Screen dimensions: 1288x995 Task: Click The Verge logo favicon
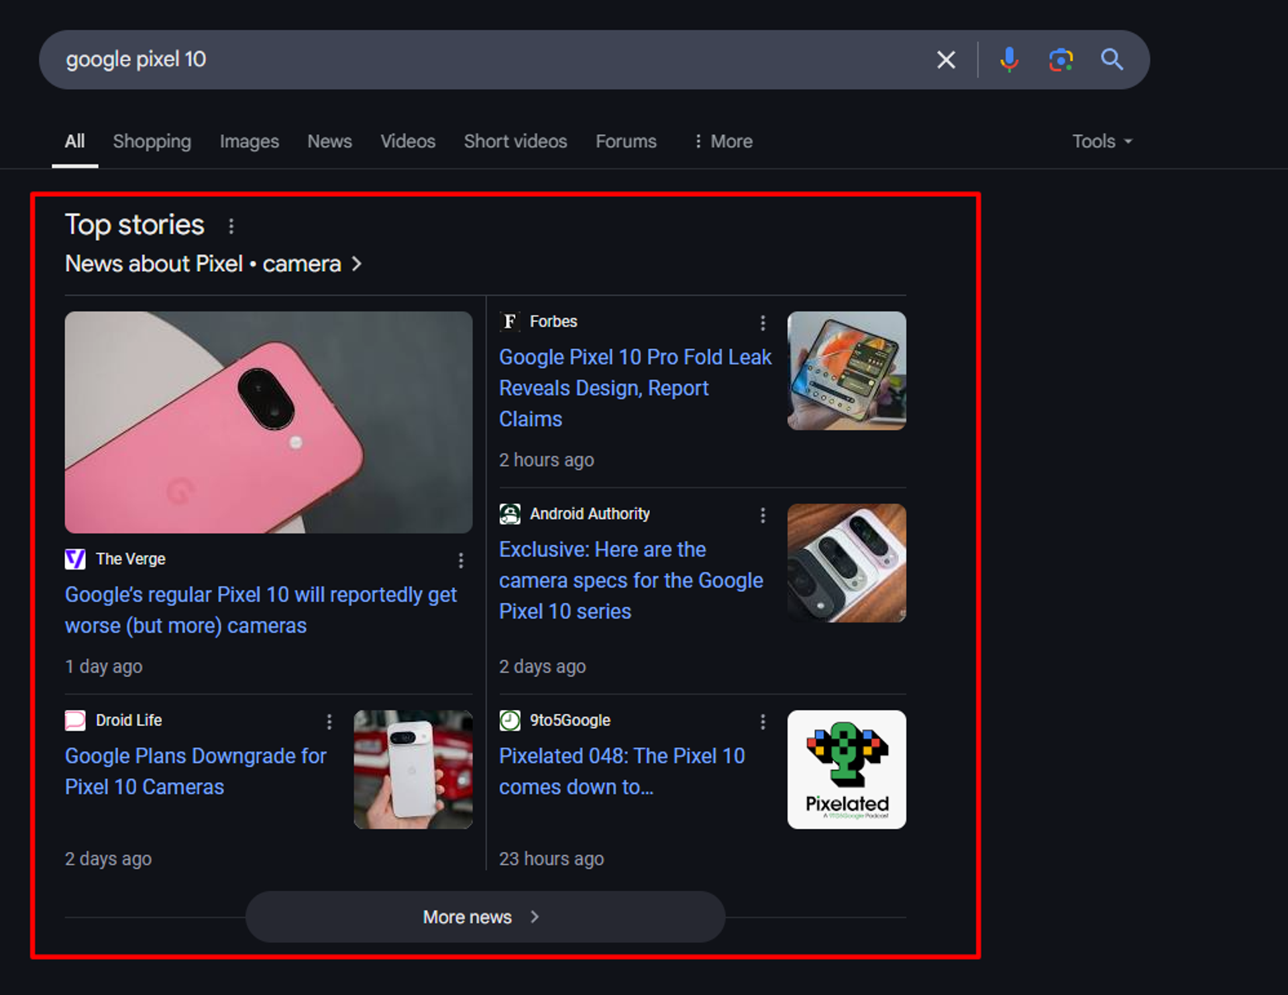(75, 559)
